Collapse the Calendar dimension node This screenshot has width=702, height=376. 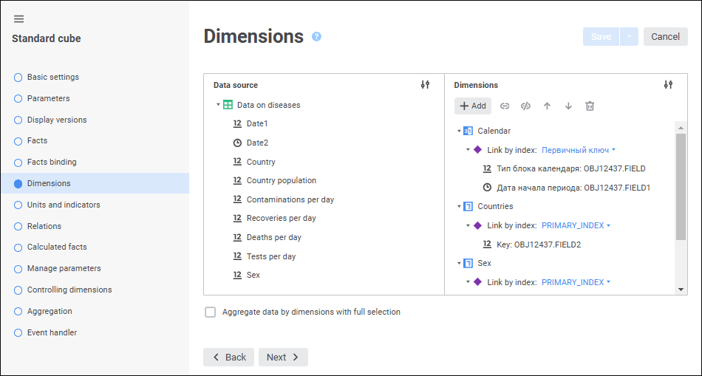[x=459, y=131]
